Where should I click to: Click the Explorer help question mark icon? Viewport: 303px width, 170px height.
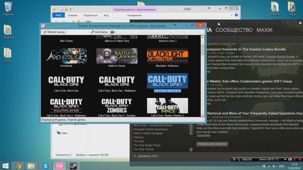pyautogui.click(x=236, y=15)
